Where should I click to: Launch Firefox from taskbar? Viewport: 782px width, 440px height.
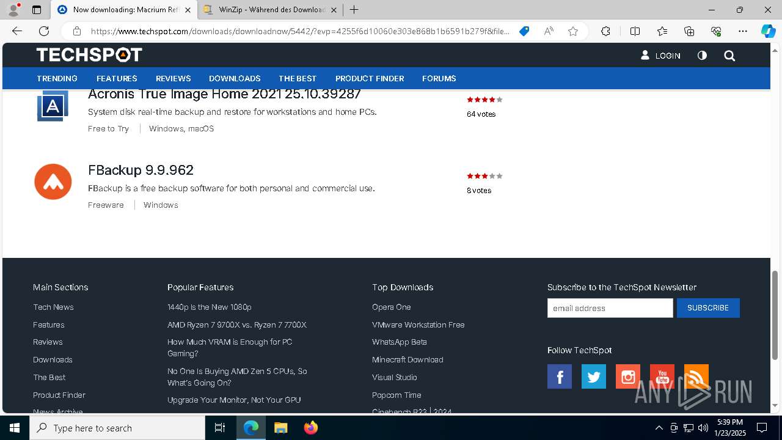(311, 428)
